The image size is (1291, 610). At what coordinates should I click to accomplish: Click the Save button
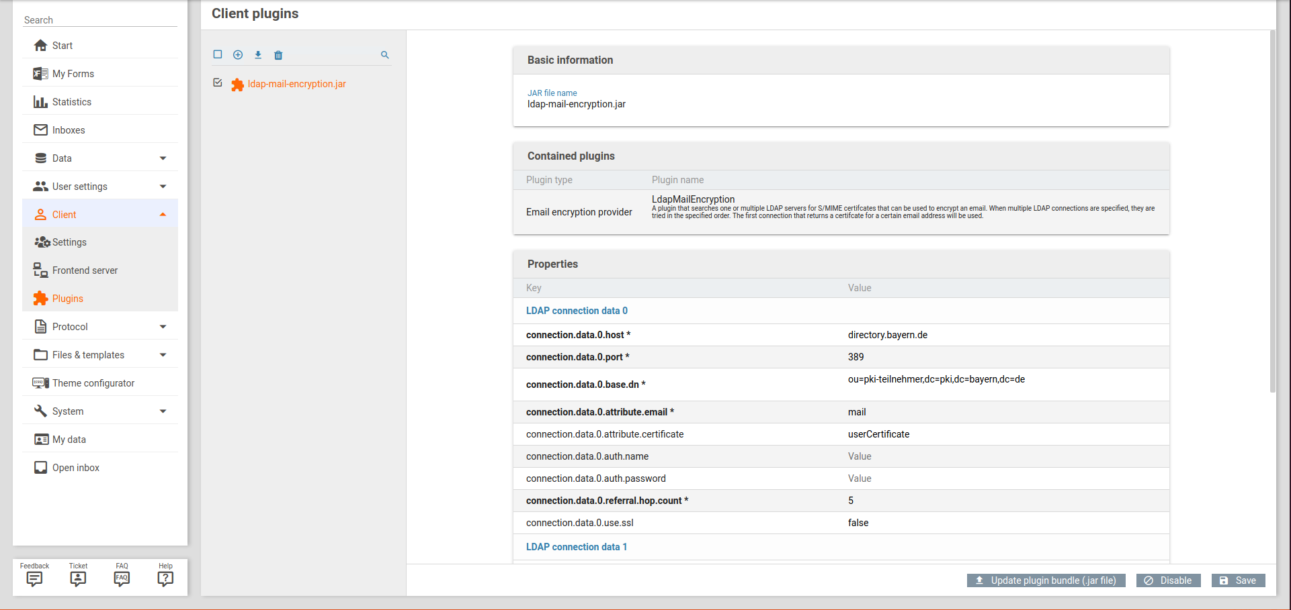tap(1238, 580)
